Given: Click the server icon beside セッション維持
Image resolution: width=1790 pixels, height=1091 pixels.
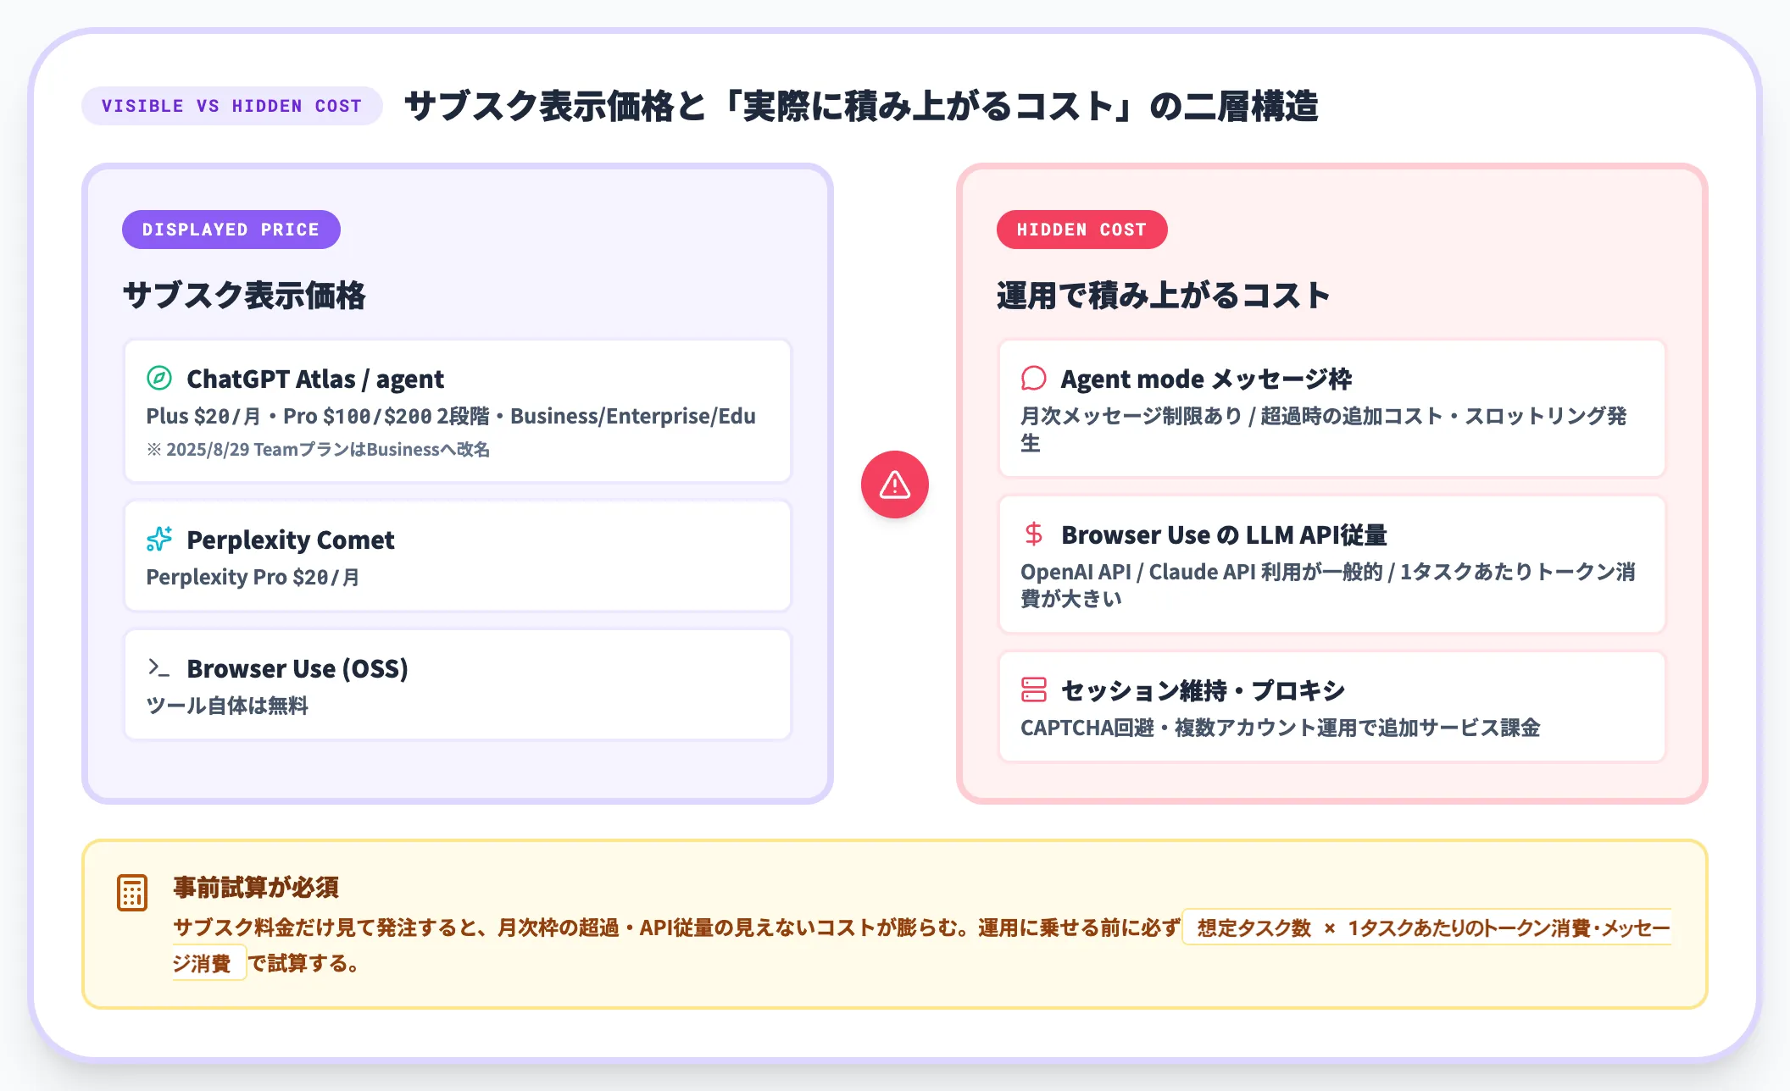Looking at the screenshot, I should tap(1034, 689).
